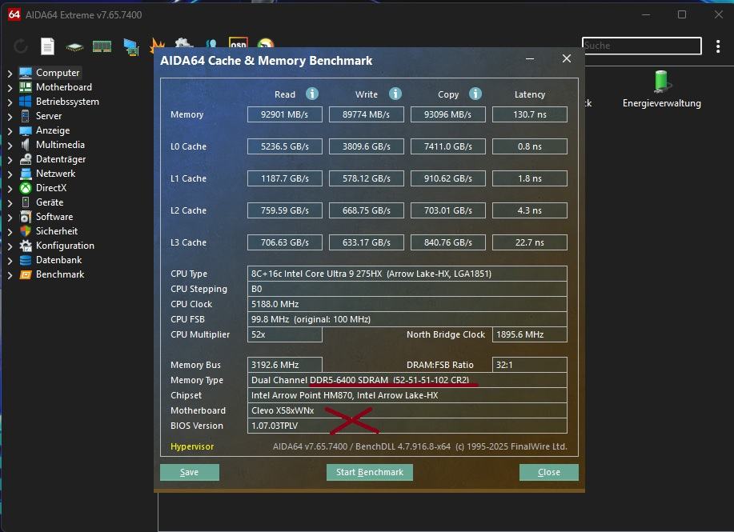Close the benchmark dialog via Close button

pyautogui.click(x=548, y=472)
